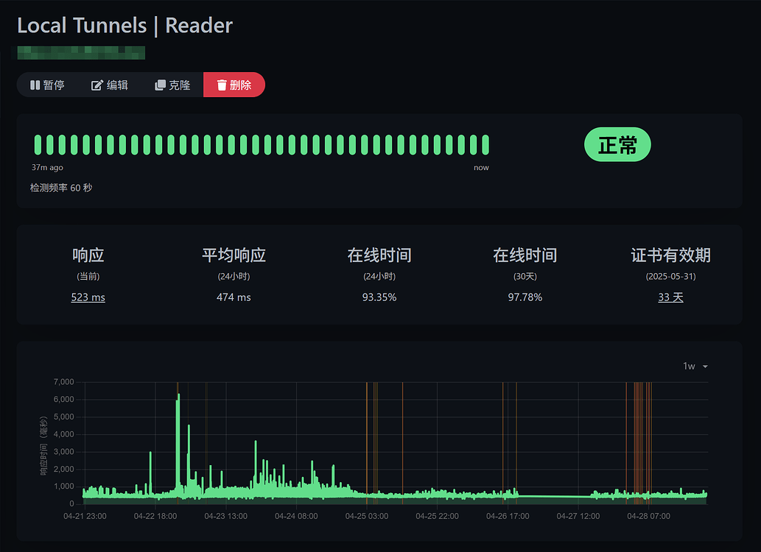Clone the monitor via the 克隆 label

pyautogui.click(x=180, y=85)
